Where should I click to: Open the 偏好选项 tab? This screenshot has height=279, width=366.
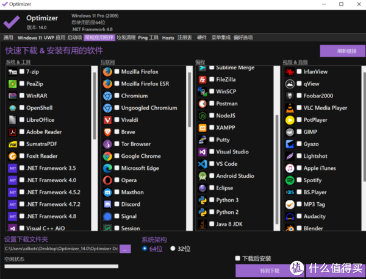[243, 38]
